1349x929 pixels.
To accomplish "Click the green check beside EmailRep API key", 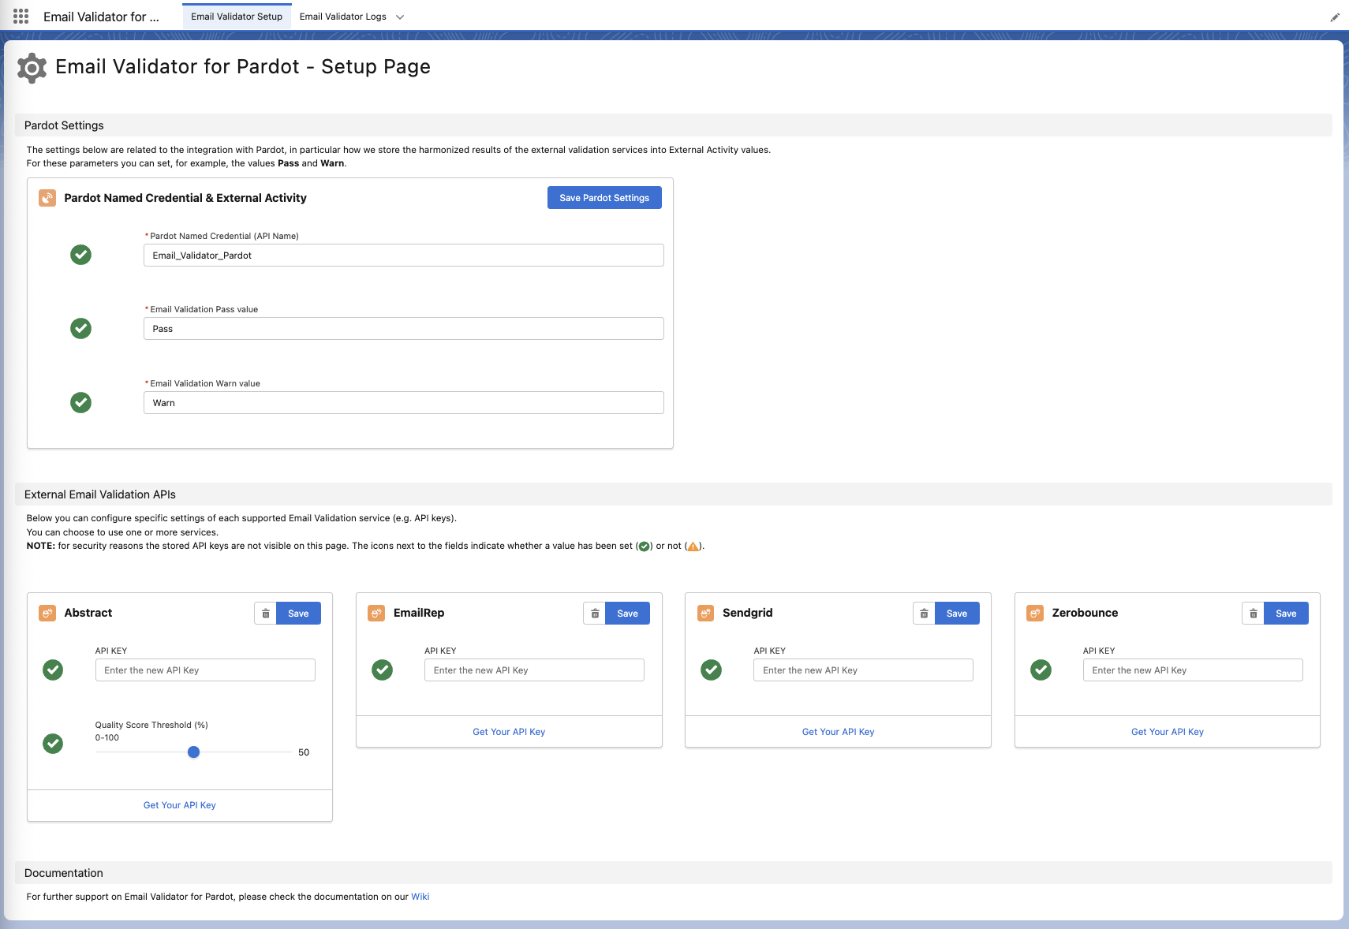I will point(383,670).
